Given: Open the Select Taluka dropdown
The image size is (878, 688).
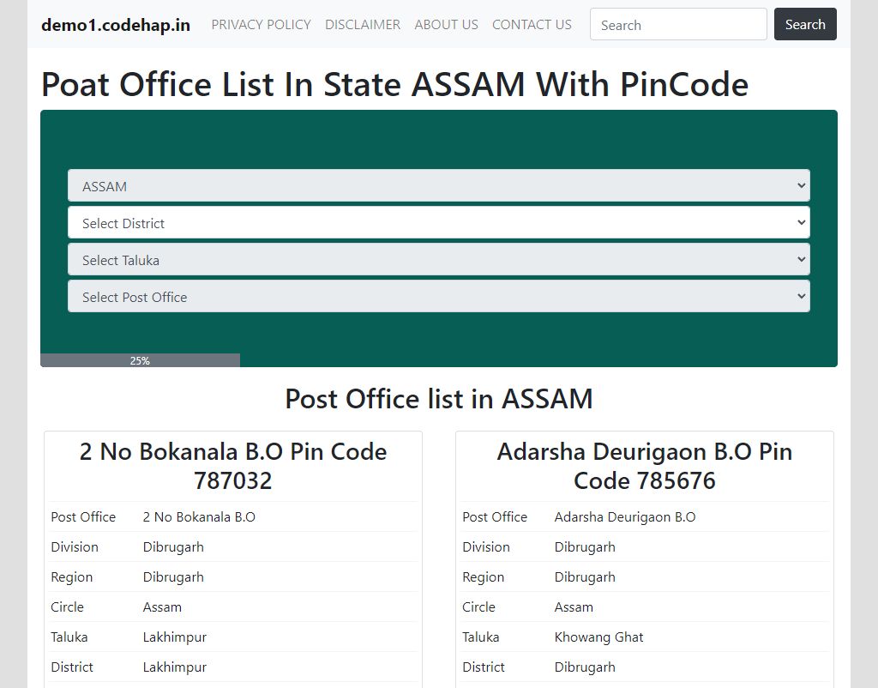Looking at the screenshot, I should (x=438, y=260).
